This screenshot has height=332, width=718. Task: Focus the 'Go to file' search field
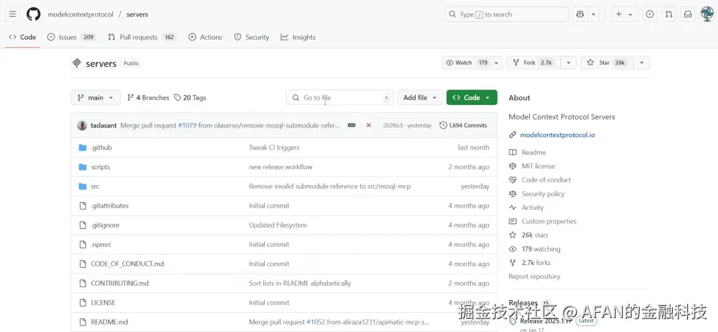(340, 98)
